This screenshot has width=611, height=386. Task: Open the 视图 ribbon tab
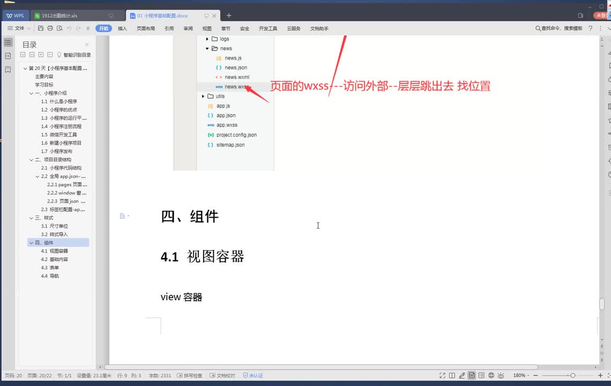tap(207, 28)
